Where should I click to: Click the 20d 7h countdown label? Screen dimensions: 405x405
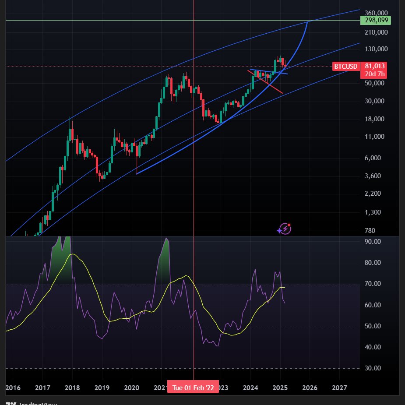pos(375,74)
